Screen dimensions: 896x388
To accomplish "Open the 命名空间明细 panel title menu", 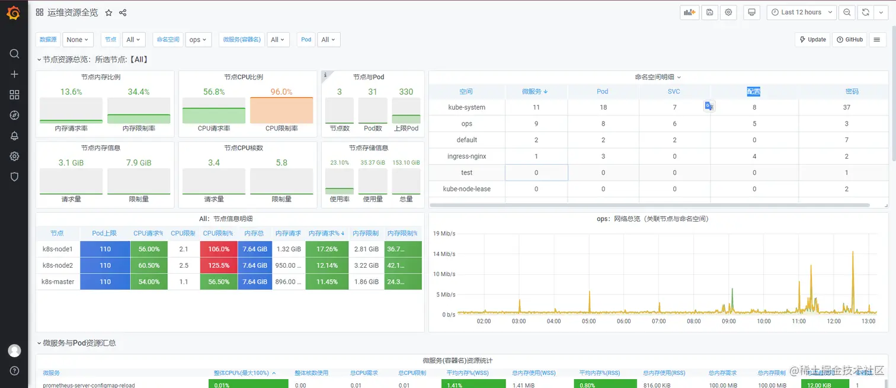I will [x=658, y=77].
